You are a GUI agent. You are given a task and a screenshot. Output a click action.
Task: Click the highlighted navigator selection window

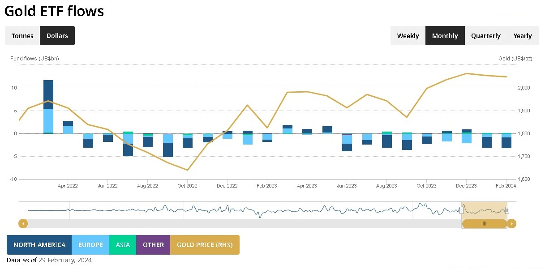[x=484, y=209]
